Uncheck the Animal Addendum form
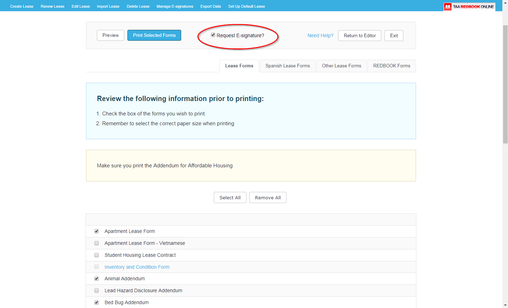508x308 pixels. pyautogui.click(x=97, y=279)
